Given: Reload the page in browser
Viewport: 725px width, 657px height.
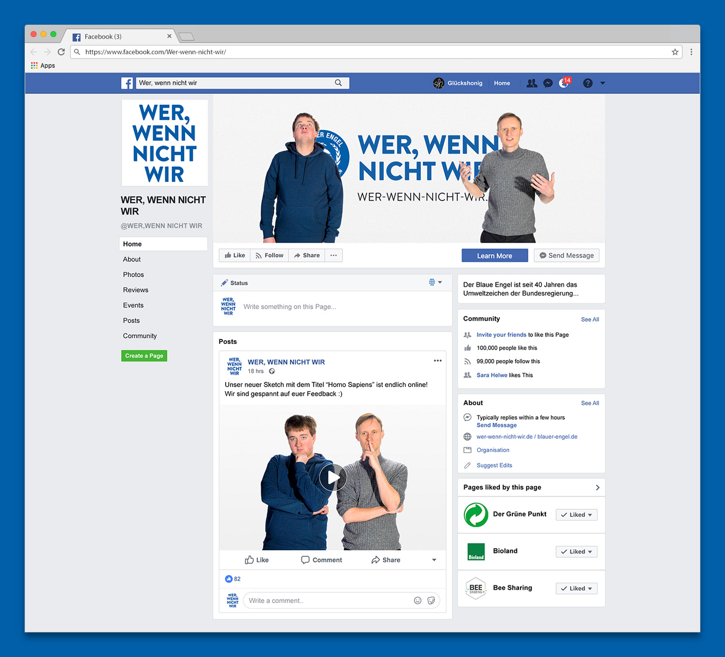Looking at the screenshot, I should coord(61,52).
